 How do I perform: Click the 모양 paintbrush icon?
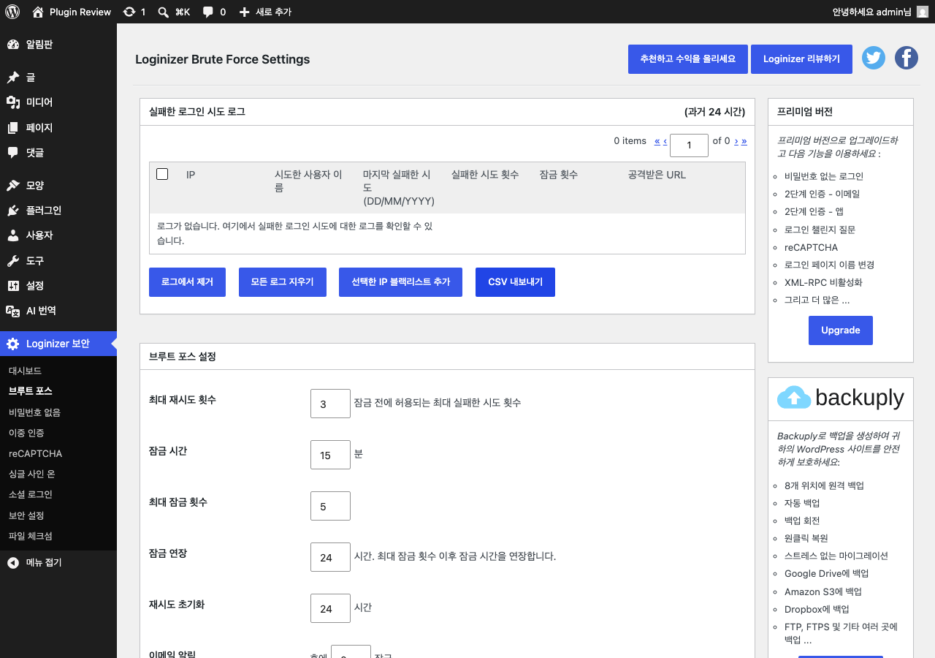coord(13,186)
